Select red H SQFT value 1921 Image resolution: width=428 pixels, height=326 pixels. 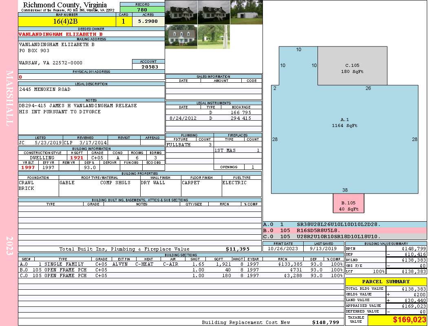coord(77,158)
